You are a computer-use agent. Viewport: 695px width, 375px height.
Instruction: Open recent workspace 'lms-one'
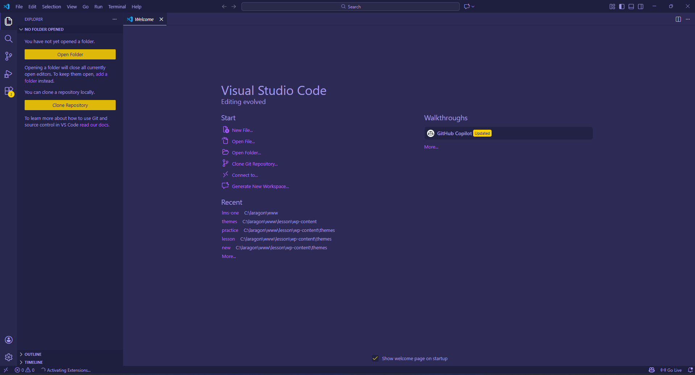click(x=230, y=213)
